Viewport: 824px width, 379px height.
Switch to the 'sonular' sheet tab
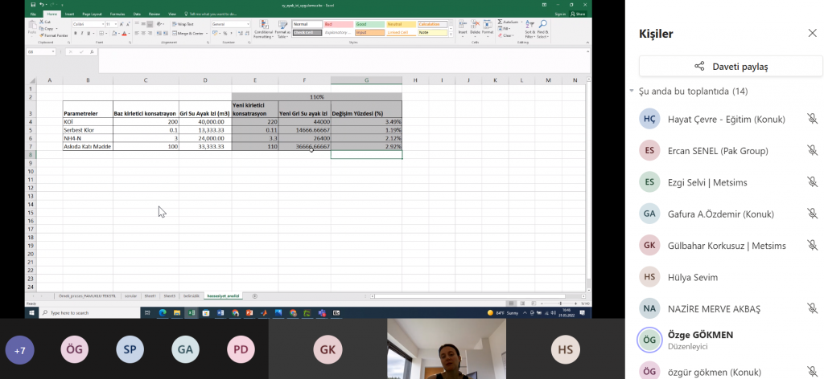[130, 296]
